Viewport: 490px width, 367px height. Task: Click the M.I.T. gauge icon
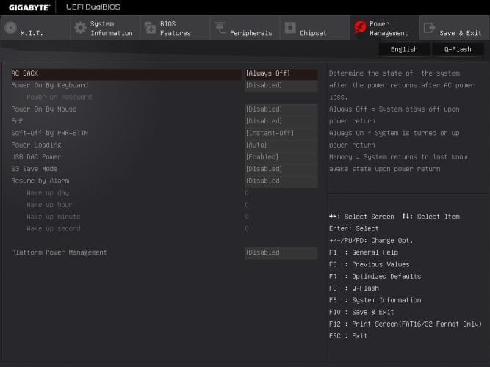(x=10, y=28)
